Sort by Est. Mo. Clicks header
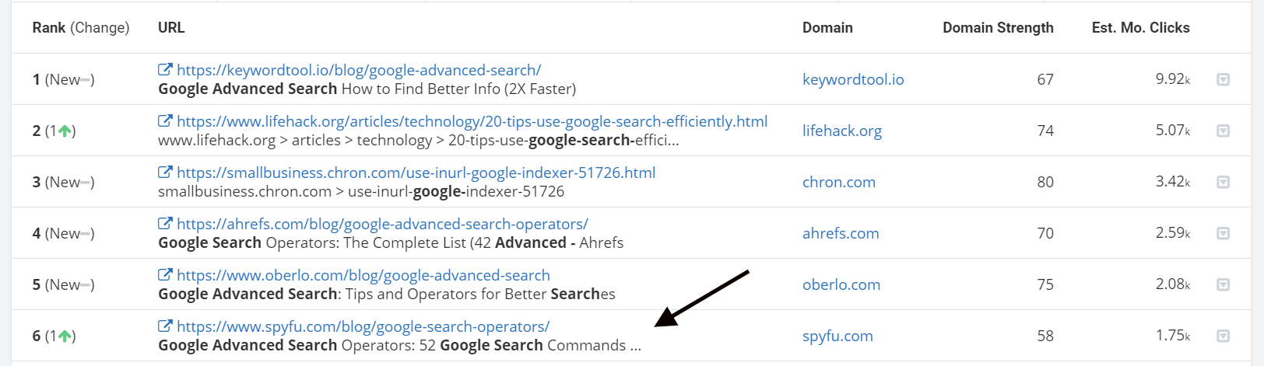Screen dimensions: 1264x366 point(1140,28)
